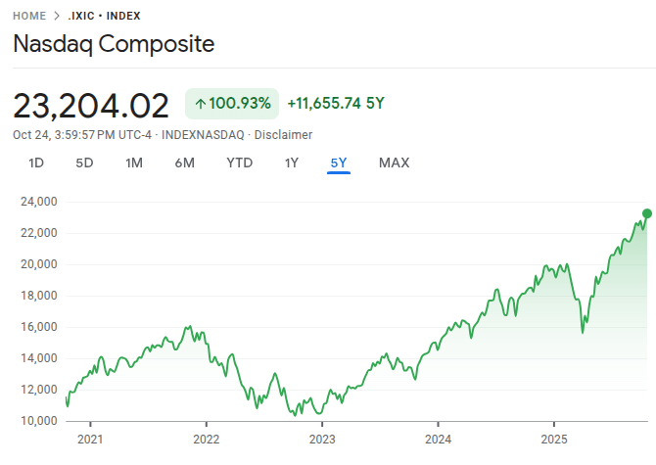This screenshot has height=465, width=656.
Task: Select the 5D time range
Action: coord(84,163)
